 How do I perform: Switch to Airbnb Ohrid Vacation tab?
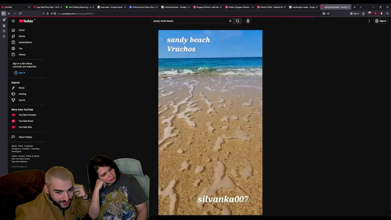coord(271,7)
